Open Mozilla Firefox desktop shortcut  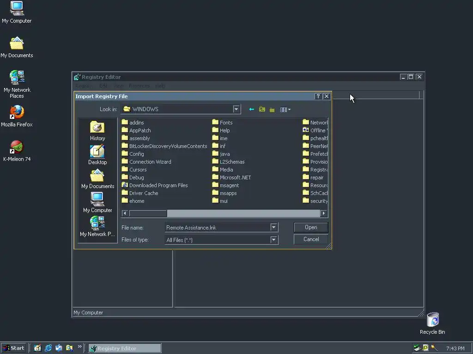pyautogui.click(x=17, y=116)
